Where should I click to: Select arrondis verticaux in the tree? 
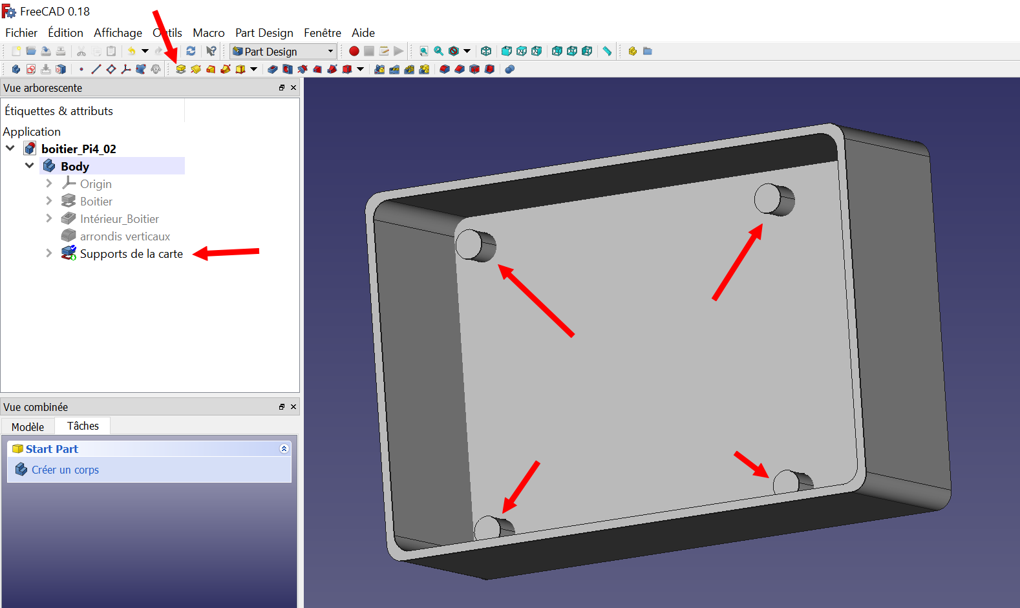coord(125,236)
